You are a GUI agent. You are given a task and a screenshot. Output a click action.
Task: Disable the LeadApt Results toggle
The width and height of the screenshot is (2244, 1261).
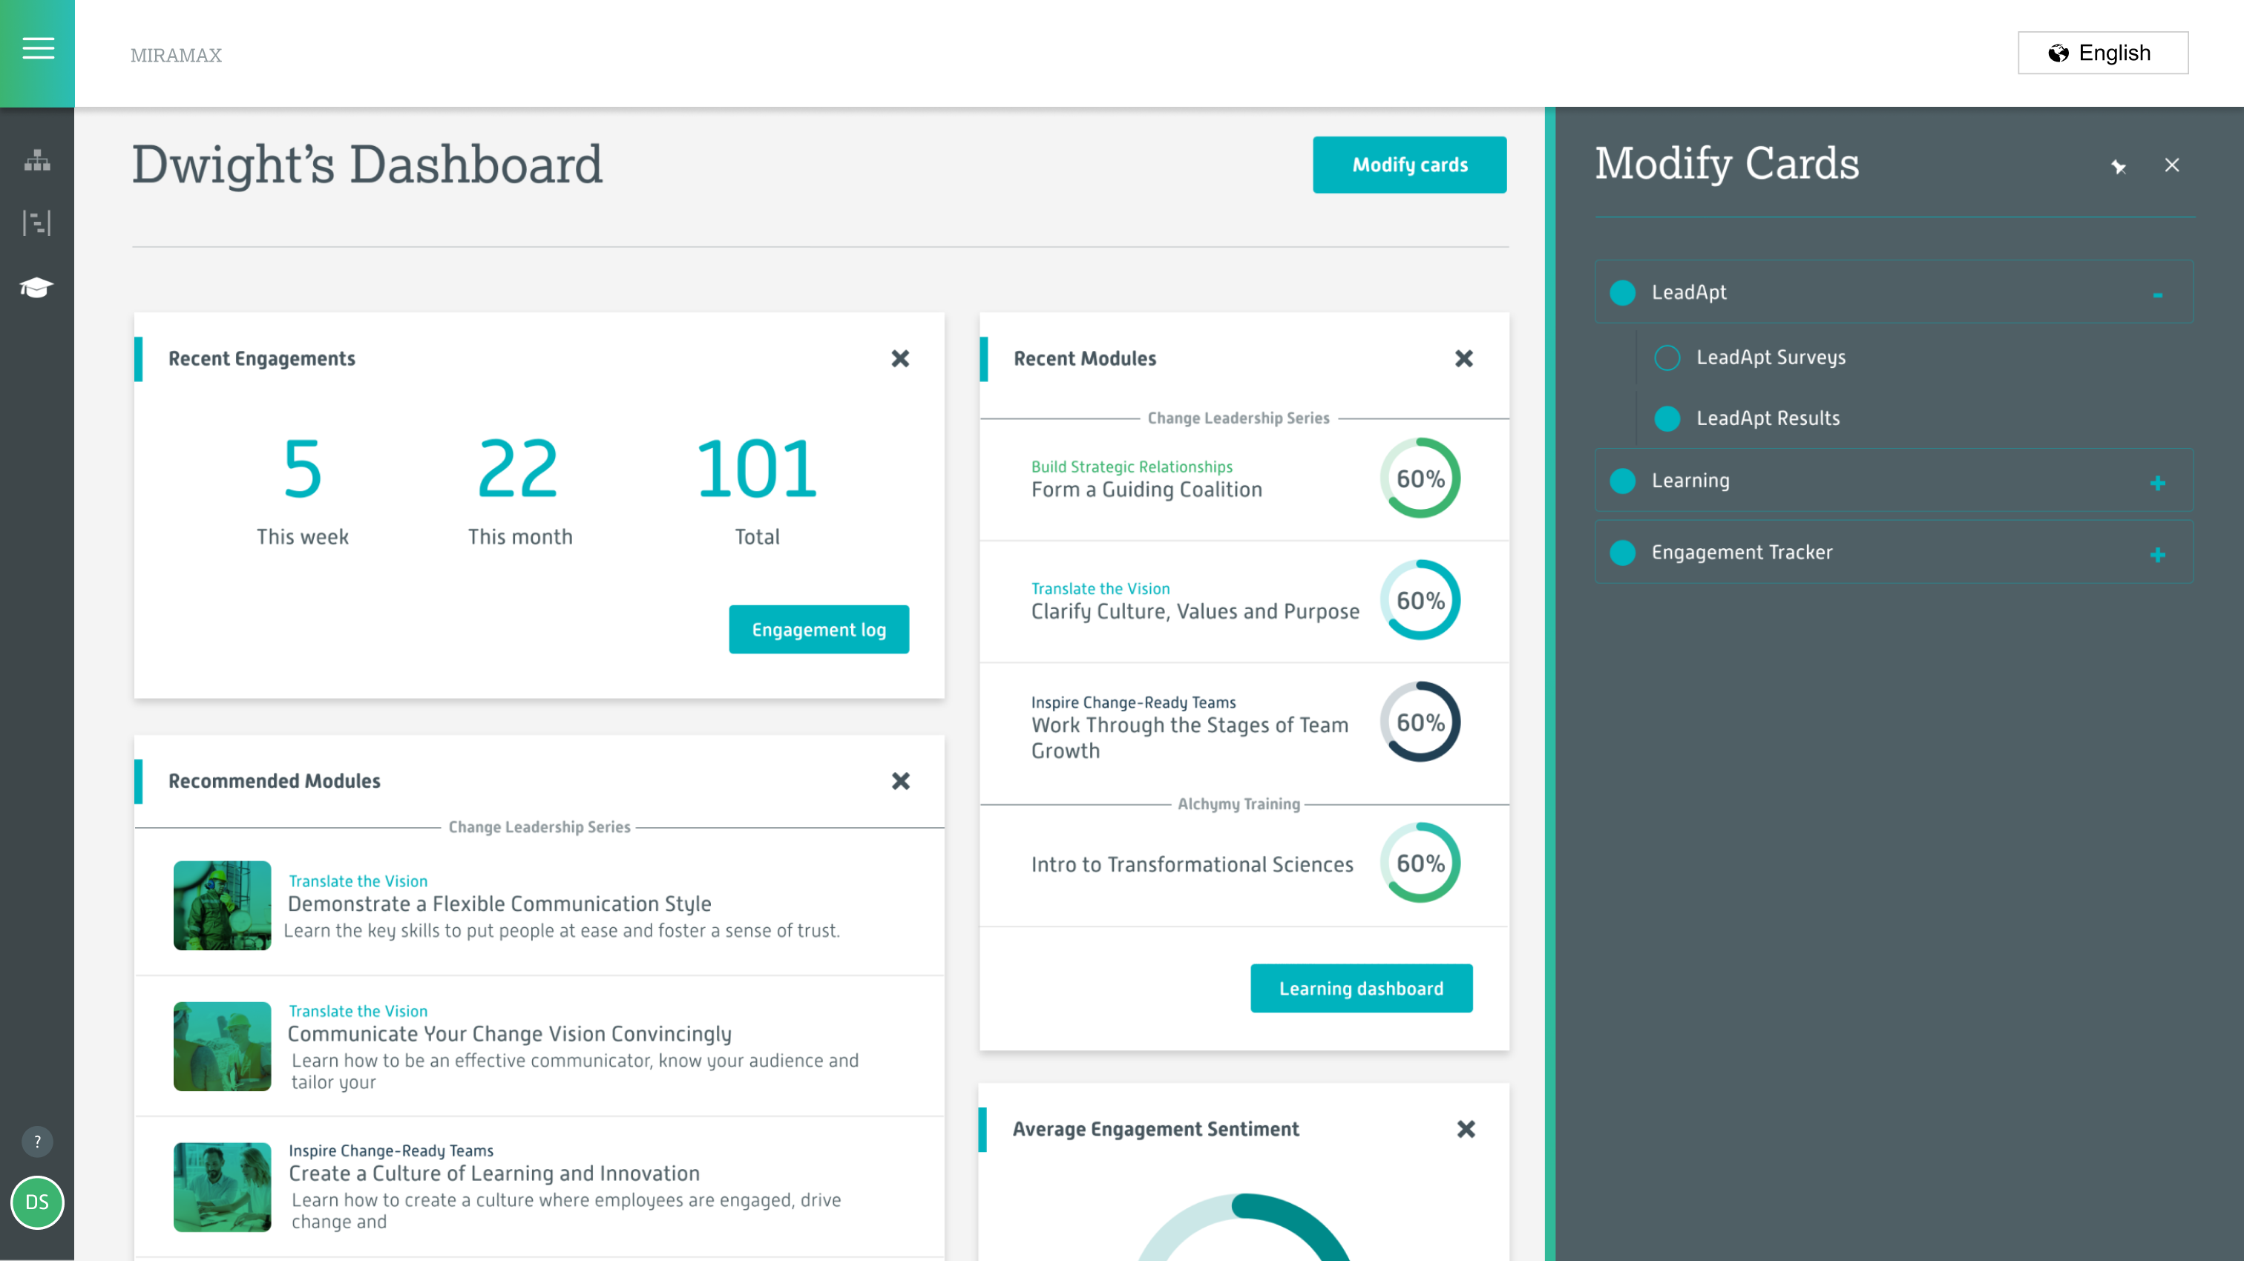click(x=1667, y=419)
